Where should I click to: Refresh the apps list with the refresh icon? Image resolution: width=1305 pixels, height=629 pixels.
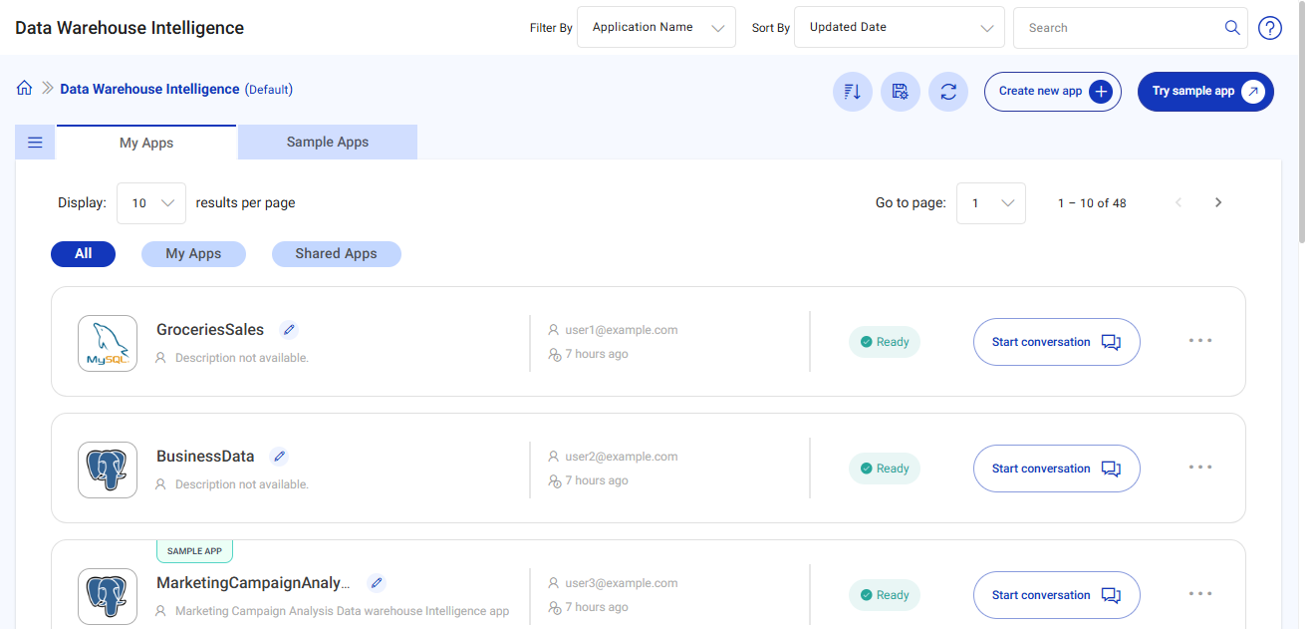coord(947,91)
